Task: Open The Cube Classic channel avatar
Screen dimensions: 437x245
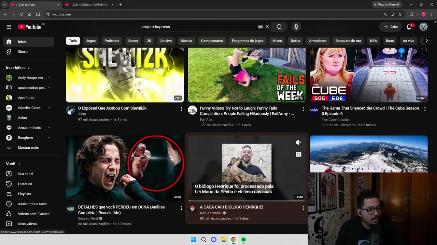Action: coord(314,110)
